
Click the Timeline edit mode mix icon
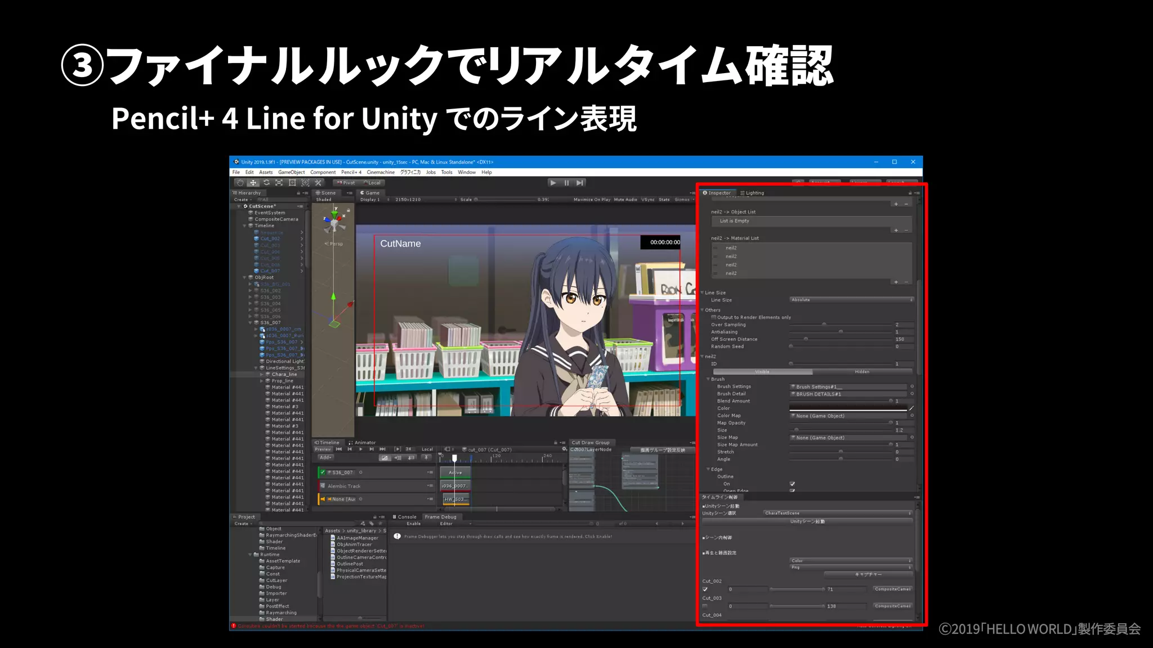click(x=385, y=458)
